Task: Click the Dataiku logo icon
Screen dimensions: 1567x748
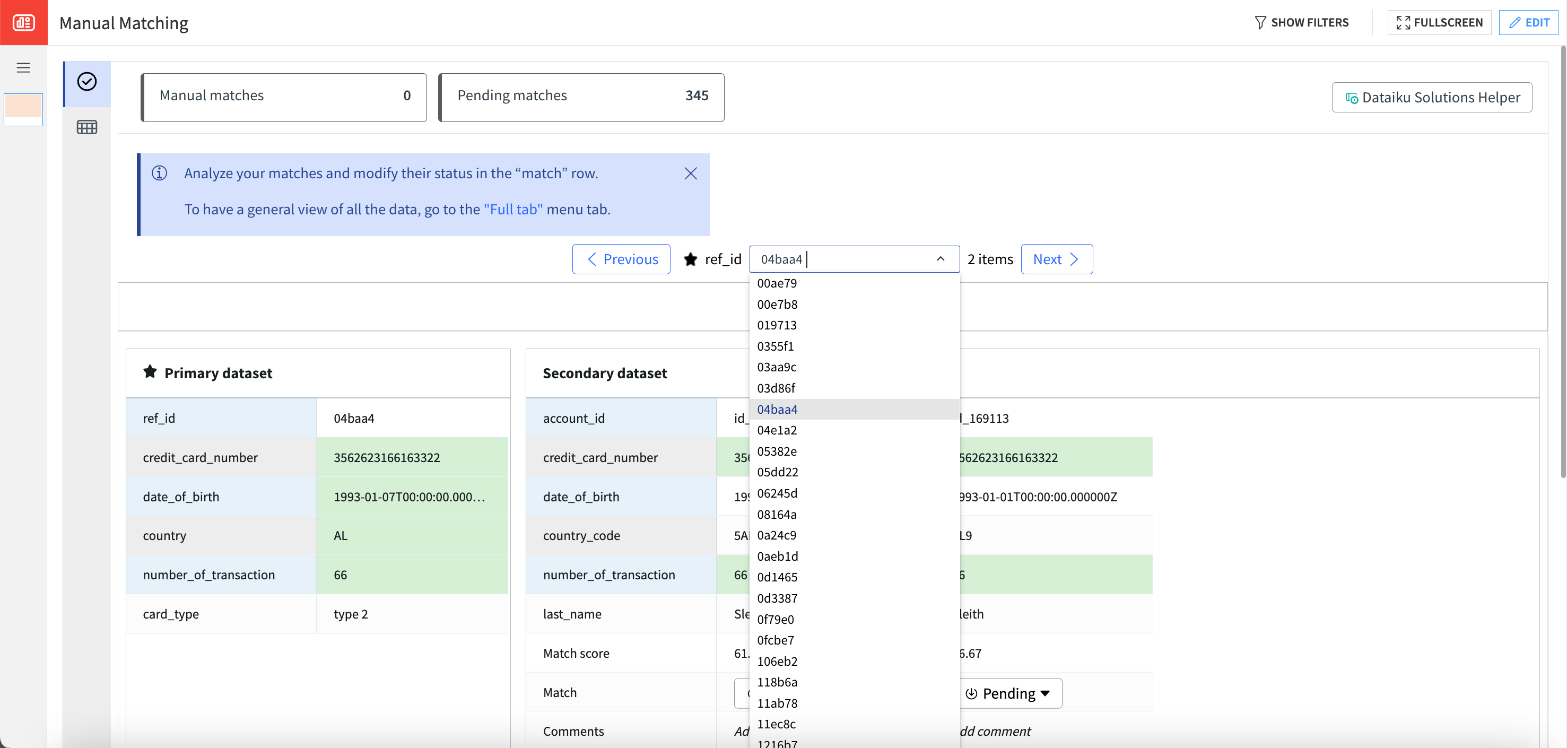Action: (x=24, y=22)
